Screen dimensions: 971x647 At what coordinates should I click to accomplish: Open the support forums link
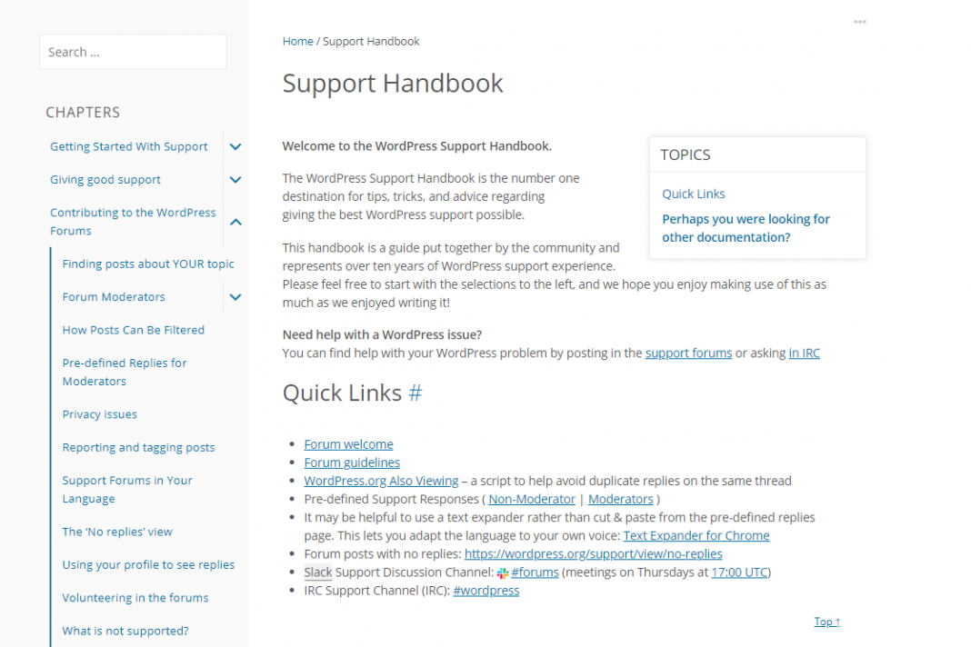(688, 353)
